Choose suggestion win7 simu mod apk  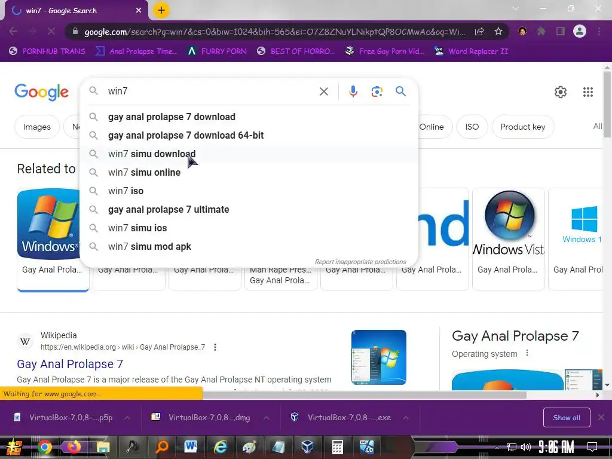click(x=249, y=247)
